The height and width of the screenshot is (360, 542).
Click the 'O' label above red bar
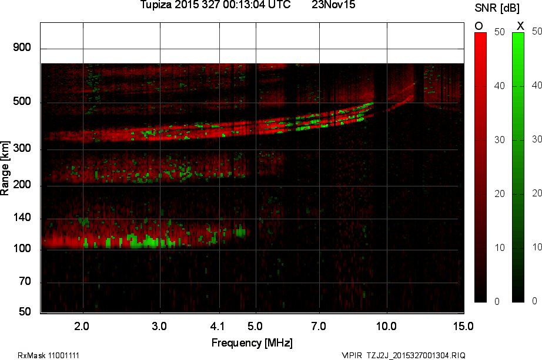point(479,26)
